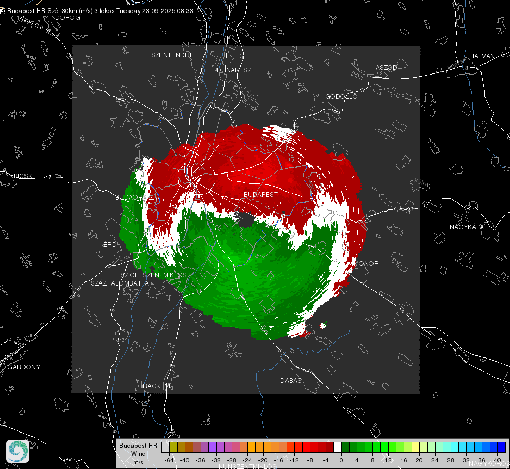Click the Budapest-HR legend heading
Viewport: 510px width, 469px height.
138,446
